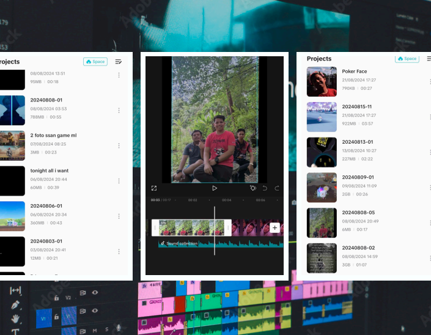
Task: Click the clip's left trim handle
Action: click(x=155, y=227)
